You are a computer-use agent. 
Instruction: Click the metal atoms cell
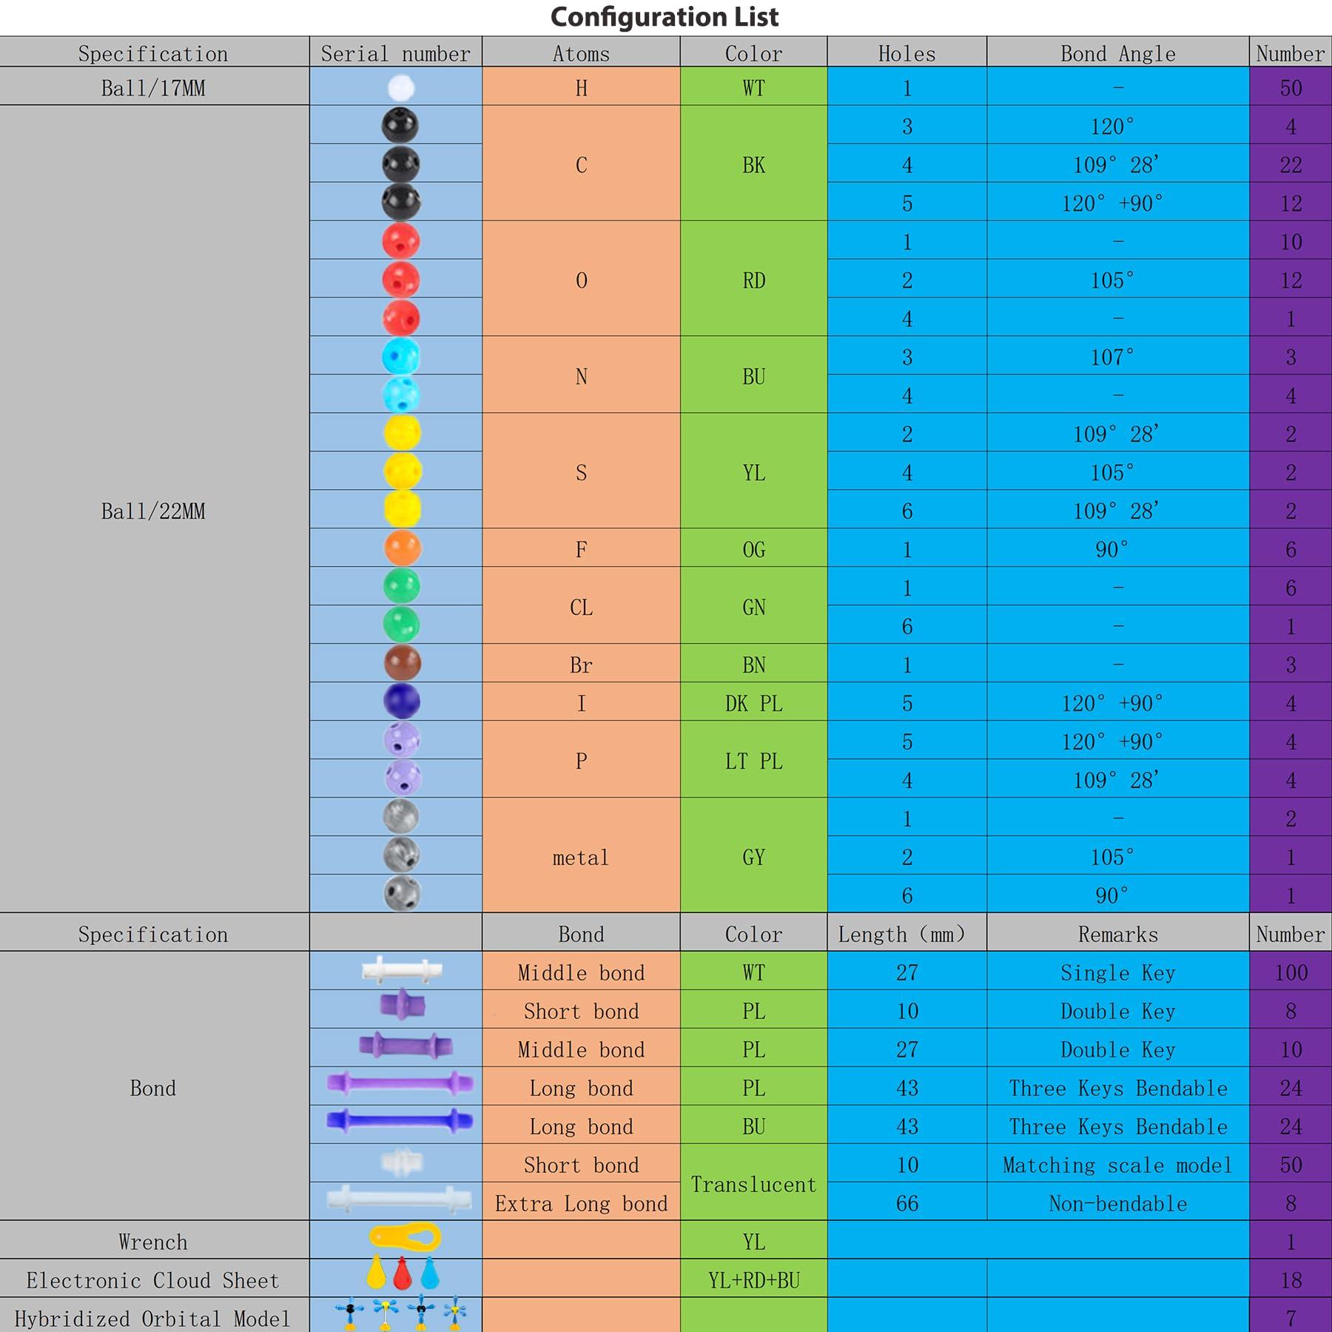581,857
